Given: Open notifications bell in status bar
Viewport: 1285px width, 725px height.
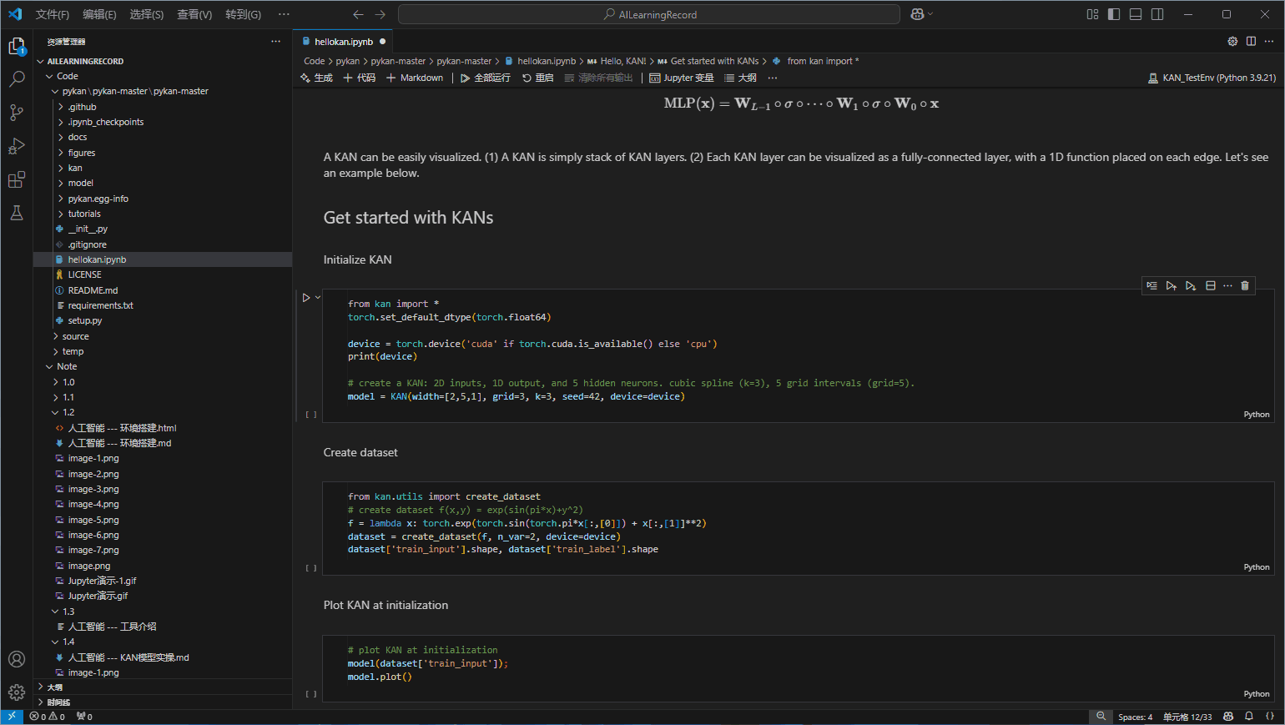Looking at the screenshot, I should (1249, 717).
